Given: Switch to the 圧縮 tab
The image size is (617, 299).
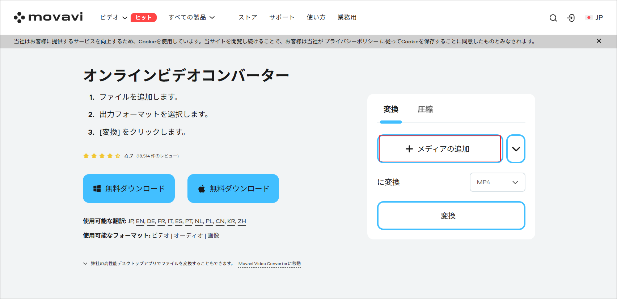Looking at the screenshot, I should 425,109.
